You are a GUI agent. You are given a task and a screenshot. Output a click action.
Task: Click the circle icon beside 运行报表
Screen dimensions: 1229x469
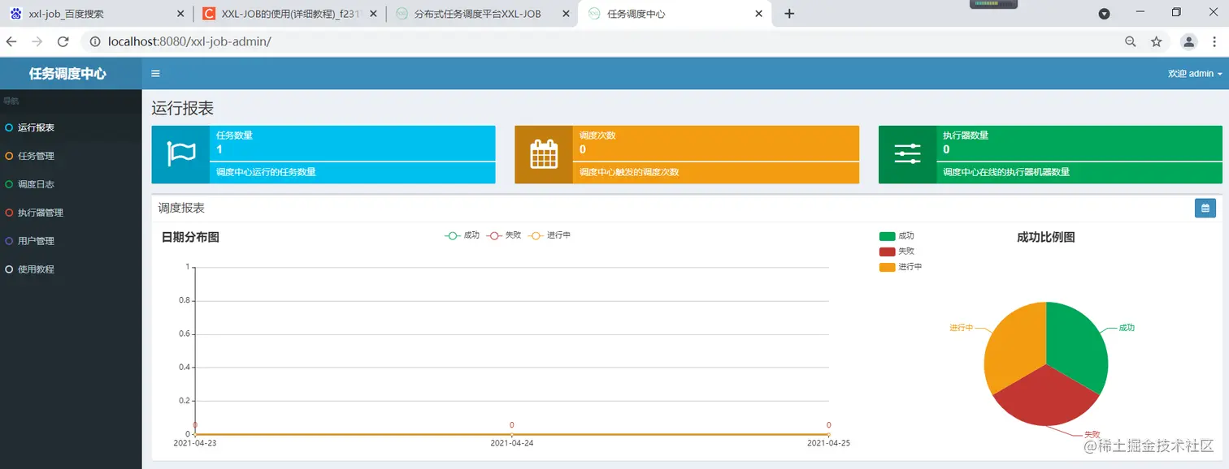9,127
